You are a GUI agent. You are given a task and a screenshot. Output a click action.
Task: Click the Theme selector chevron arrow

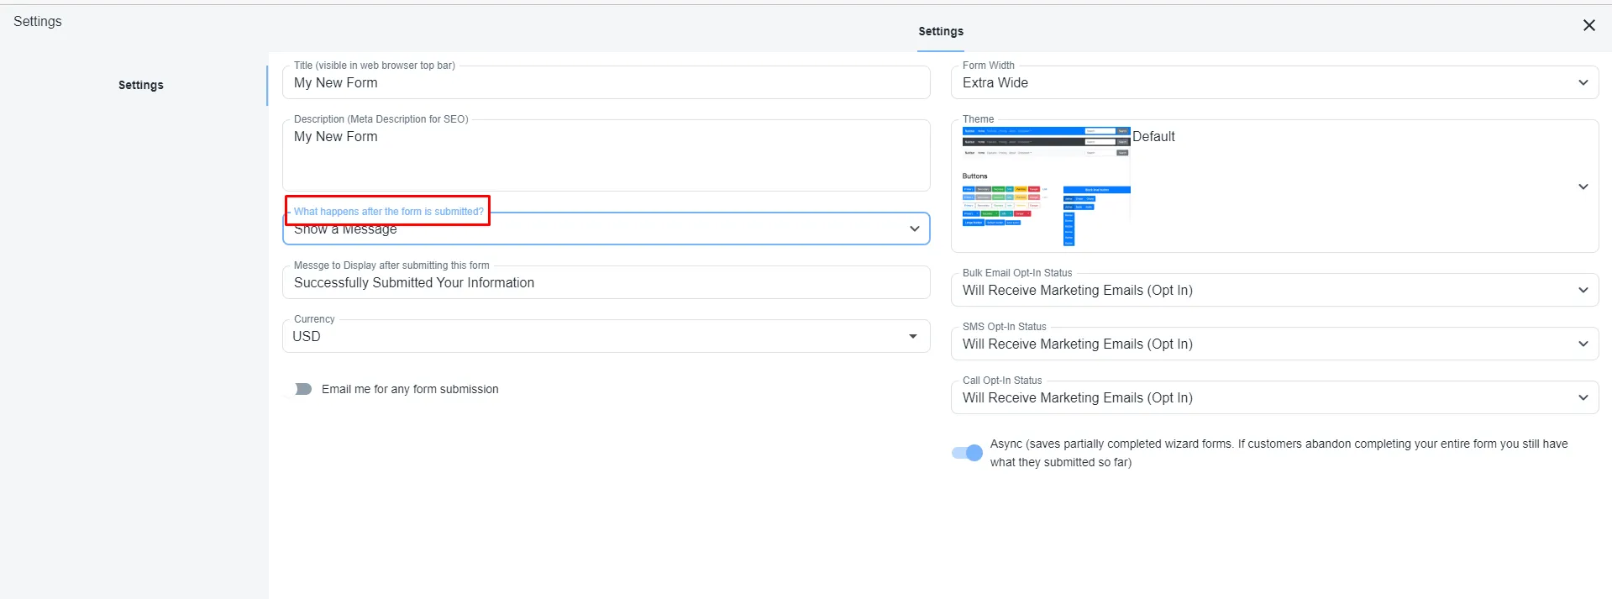(x=1583, y=187)
